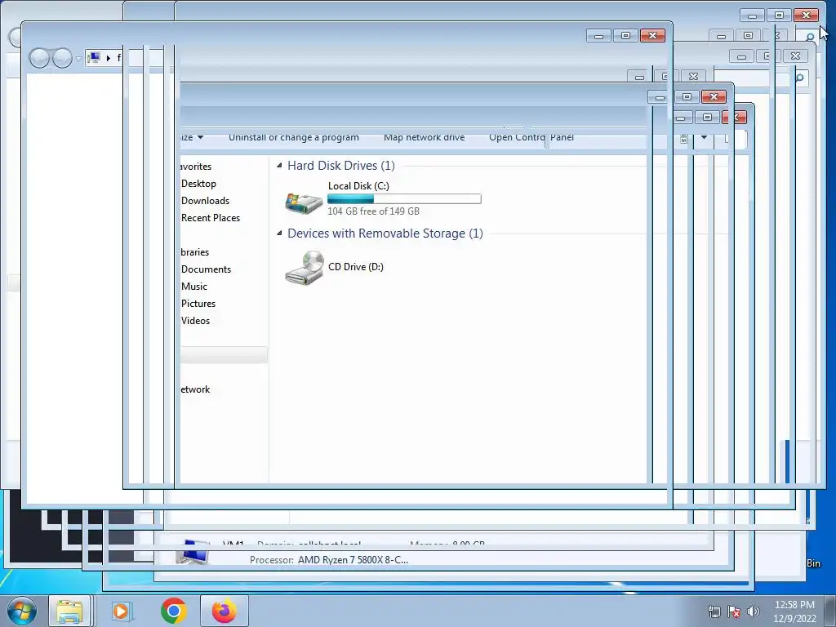Click the change-view icon in the toolbar
This screenshot has height=627, width=836.
pyautogui.click(x=683, y=139)
